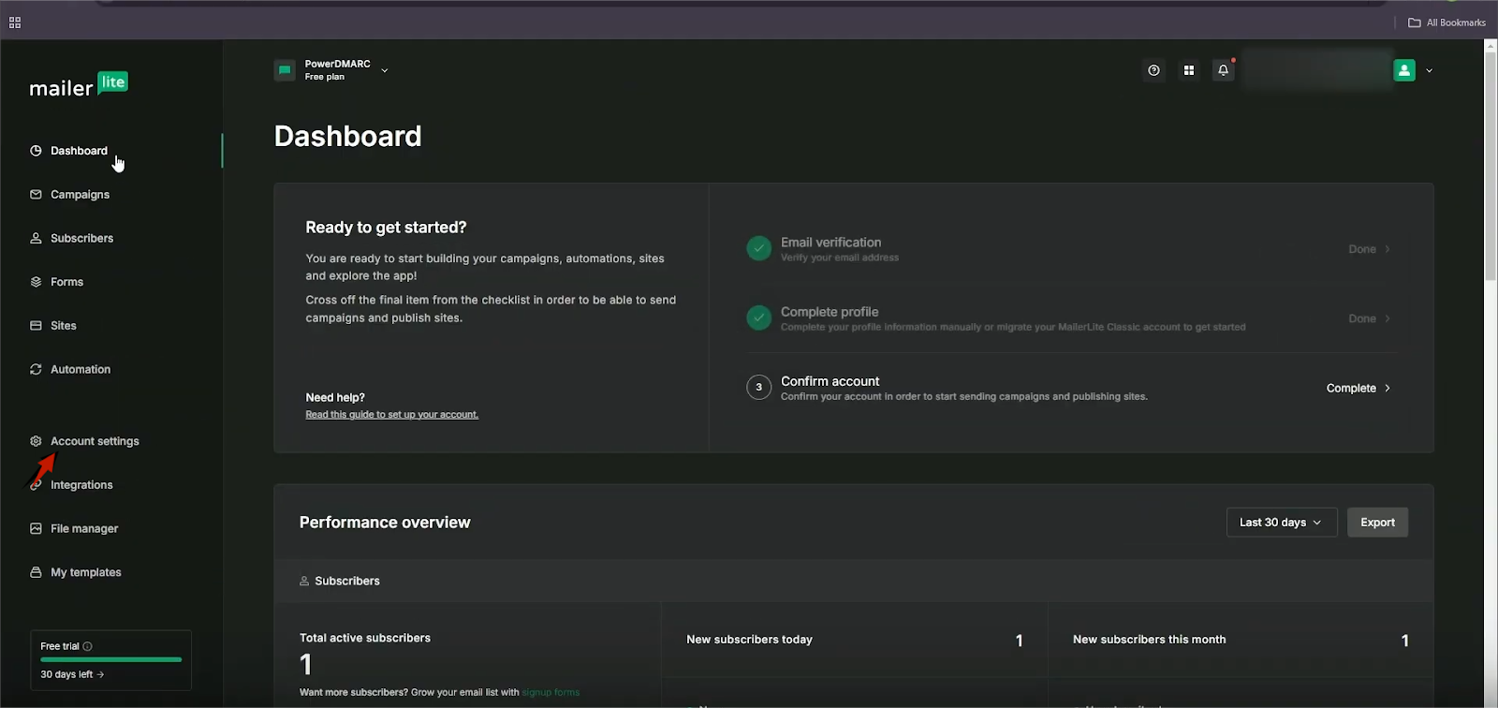This screenshot has width=1498, height=708.
Task: Click the step 3 Confirm account circle
Action: (x=758, y=387)
